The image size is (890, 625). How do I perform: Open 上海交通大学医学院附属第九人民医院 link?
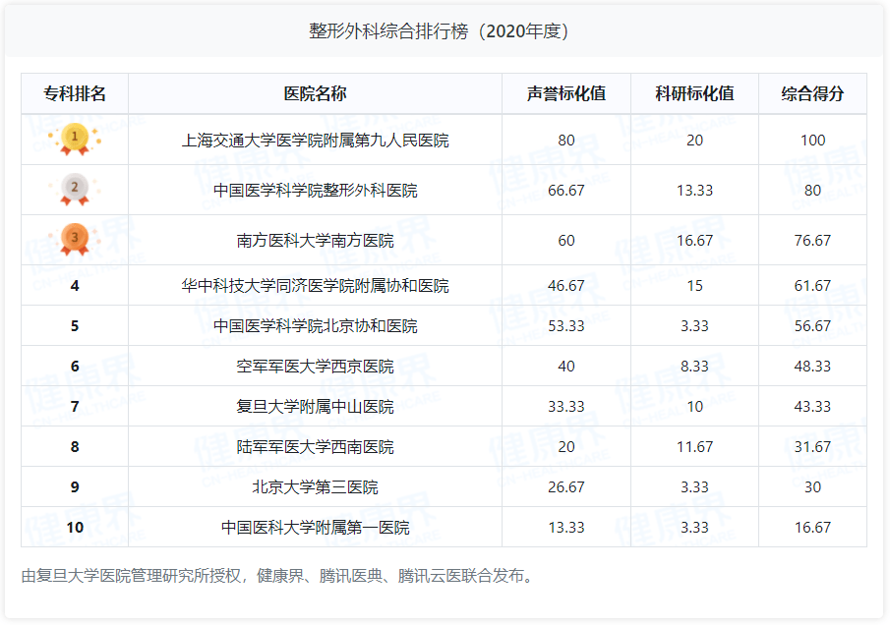point(317,140)
